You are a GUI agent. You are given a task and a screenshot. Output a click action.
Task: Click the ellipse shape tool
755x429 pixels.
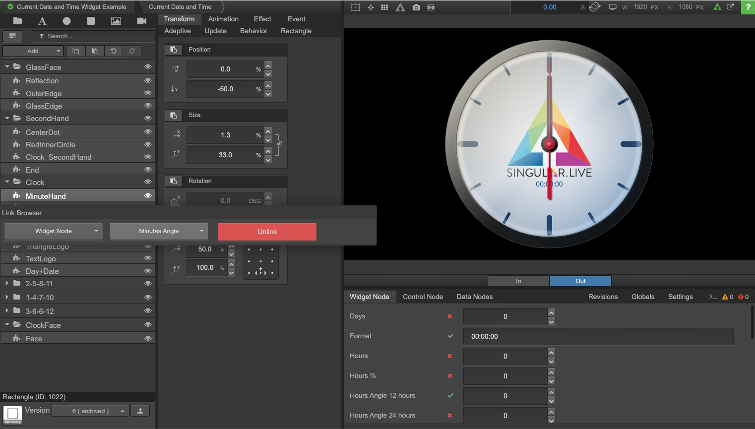(x=66, y=21)
